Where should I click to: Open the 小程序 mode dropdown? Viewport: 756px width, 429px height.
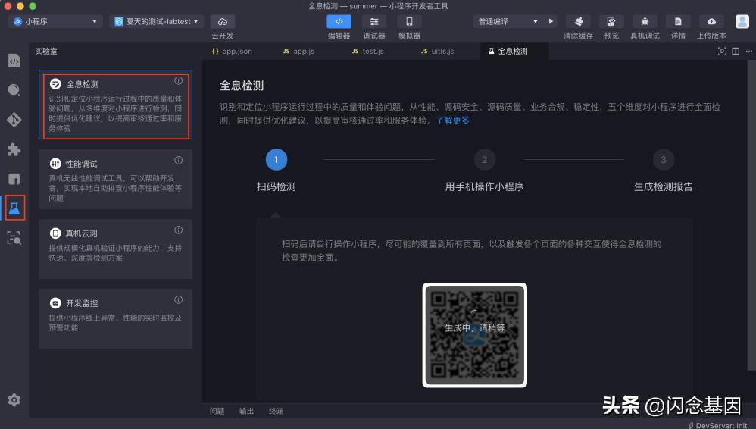point(55,21)
